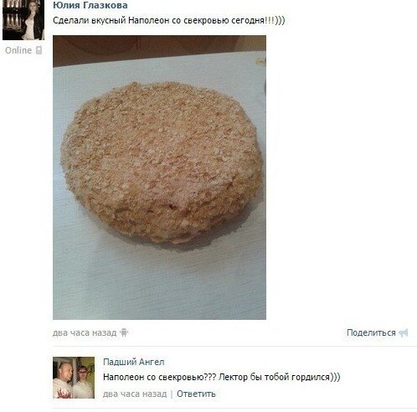This screenshot has width=417, height=412.
Task: Open Юлия Глазкова's profile avatar
Action: click(23, 20)
